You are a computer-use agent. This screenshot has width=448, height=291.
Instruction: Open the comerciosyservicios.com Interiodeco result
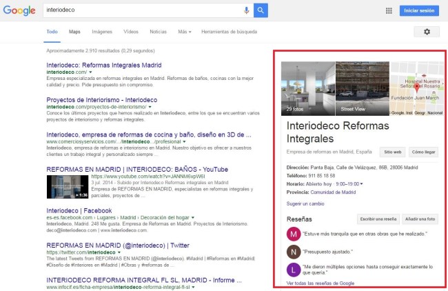coord(149,134)
